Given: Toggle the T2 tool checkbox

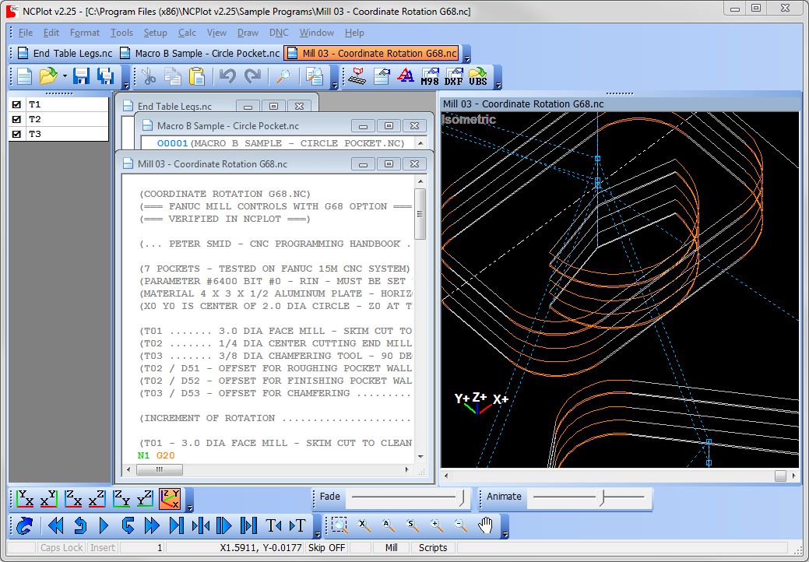Looking at the screenshot, I should tap(16, 119).
